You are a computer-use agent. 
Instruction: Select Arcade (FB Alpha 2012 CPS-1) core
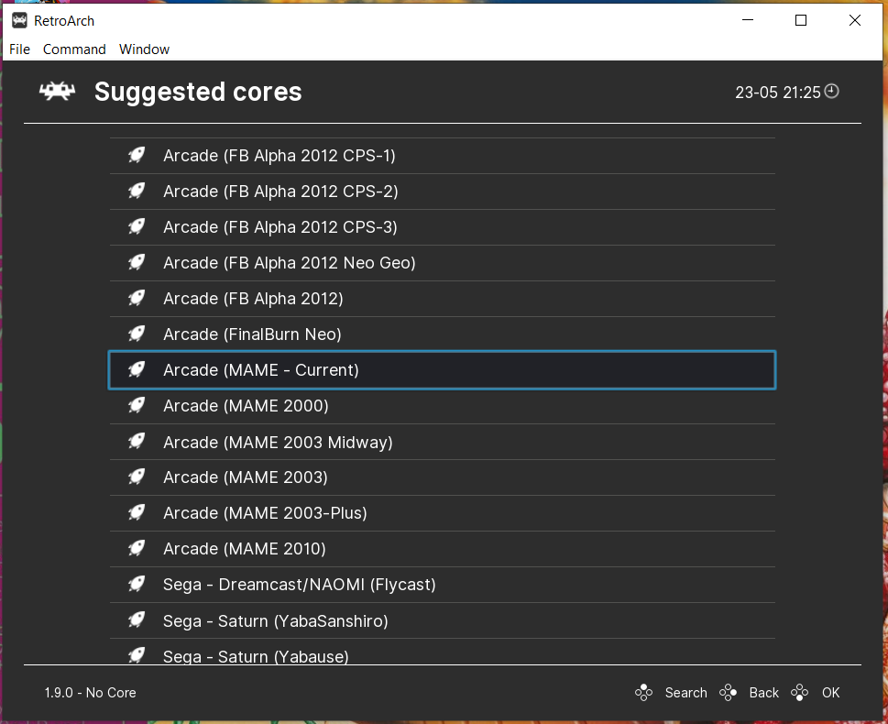point(443,156)
